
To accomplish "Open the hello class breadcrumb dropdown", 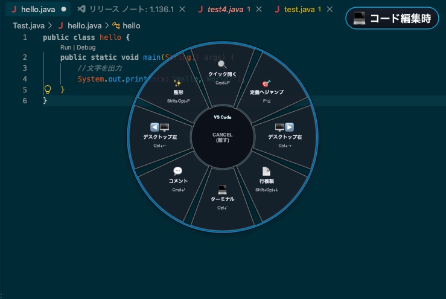I will tap(132, 25).
